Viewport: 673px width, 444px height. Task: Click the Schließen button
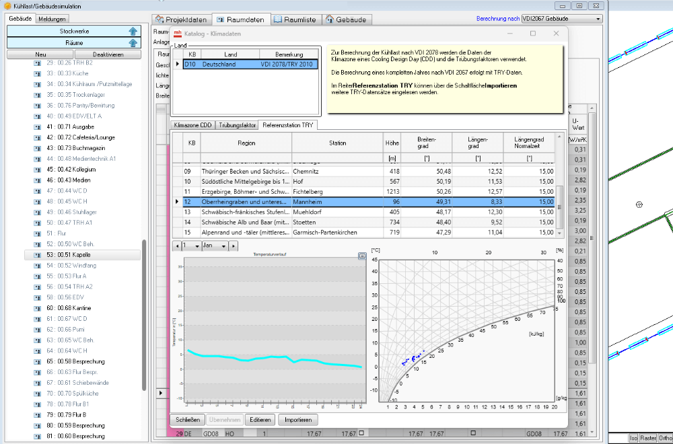pyautogui.click(x=188, y=420)
